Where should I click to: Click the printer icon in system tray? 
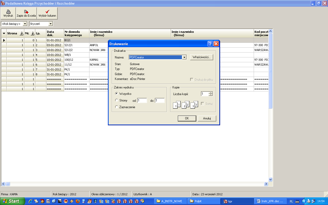[x=309, y=201]
